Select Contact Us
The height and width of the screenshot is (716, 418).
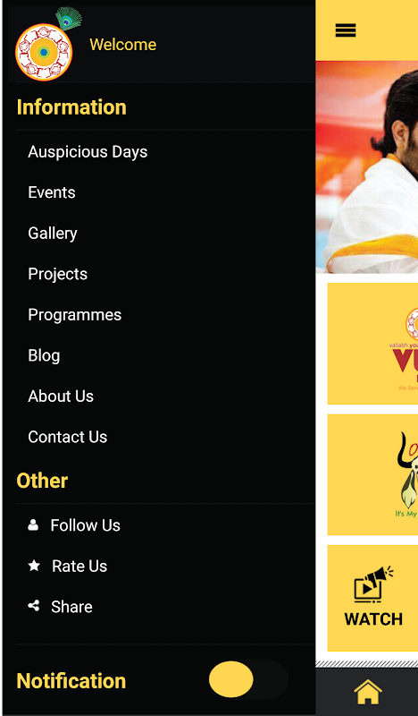(68, 437)
